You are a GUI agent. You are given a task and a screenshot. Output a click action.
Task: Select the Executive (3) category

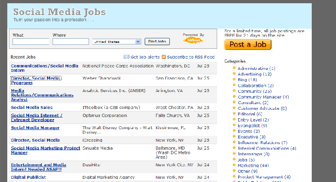click(x=251, y=137)
